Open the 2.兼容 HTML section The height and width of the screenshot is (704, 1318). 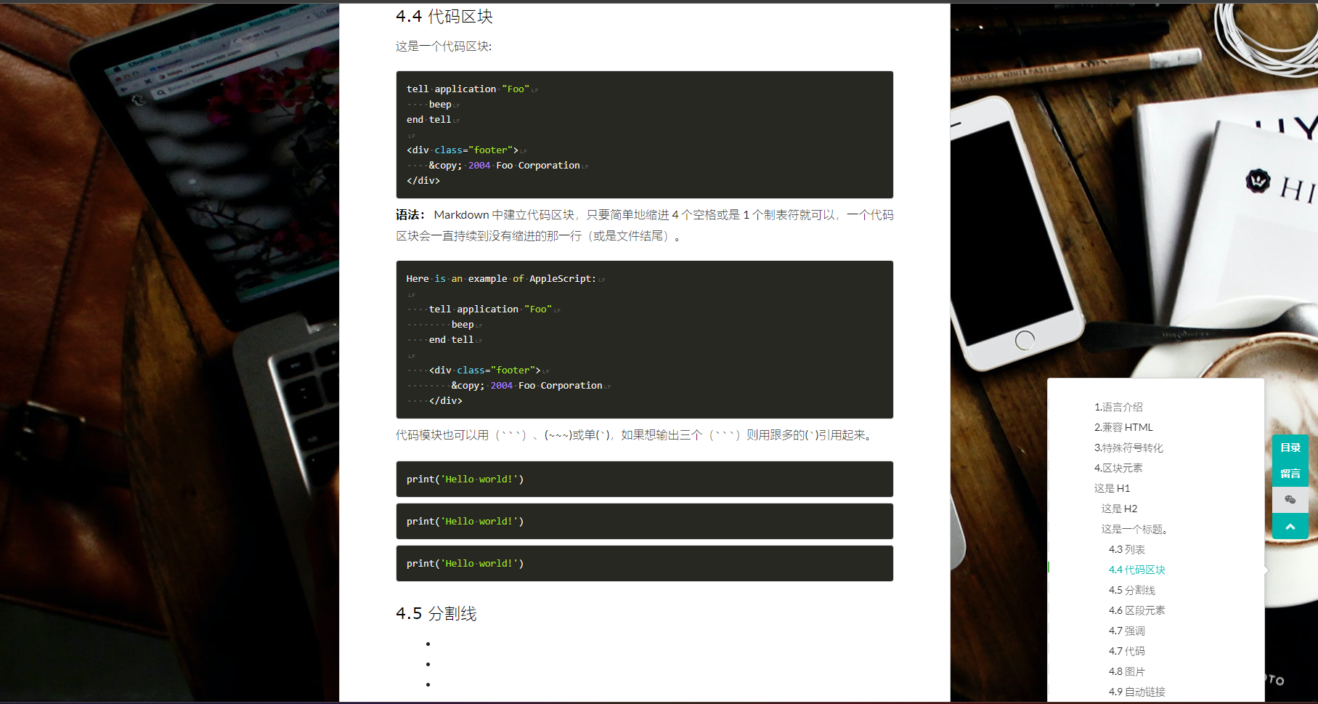(1124, 427)
